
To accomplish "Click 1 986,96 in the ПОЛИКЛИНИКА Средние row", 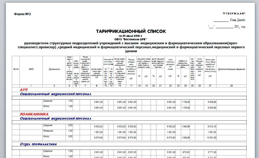I will [186, 127].
